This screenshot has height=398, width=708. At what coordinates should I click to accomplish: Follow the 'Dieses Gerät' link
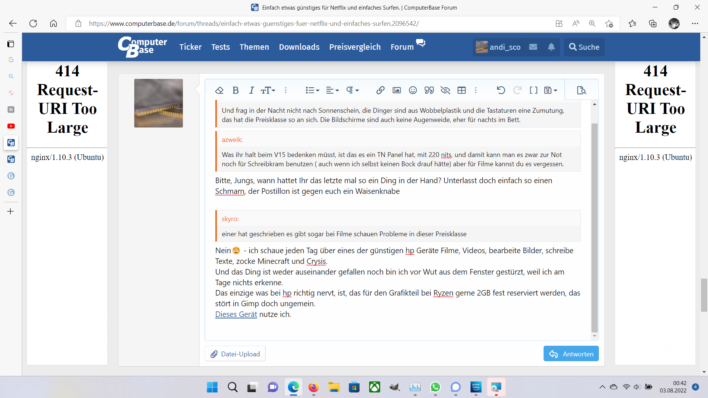[236, 314]
